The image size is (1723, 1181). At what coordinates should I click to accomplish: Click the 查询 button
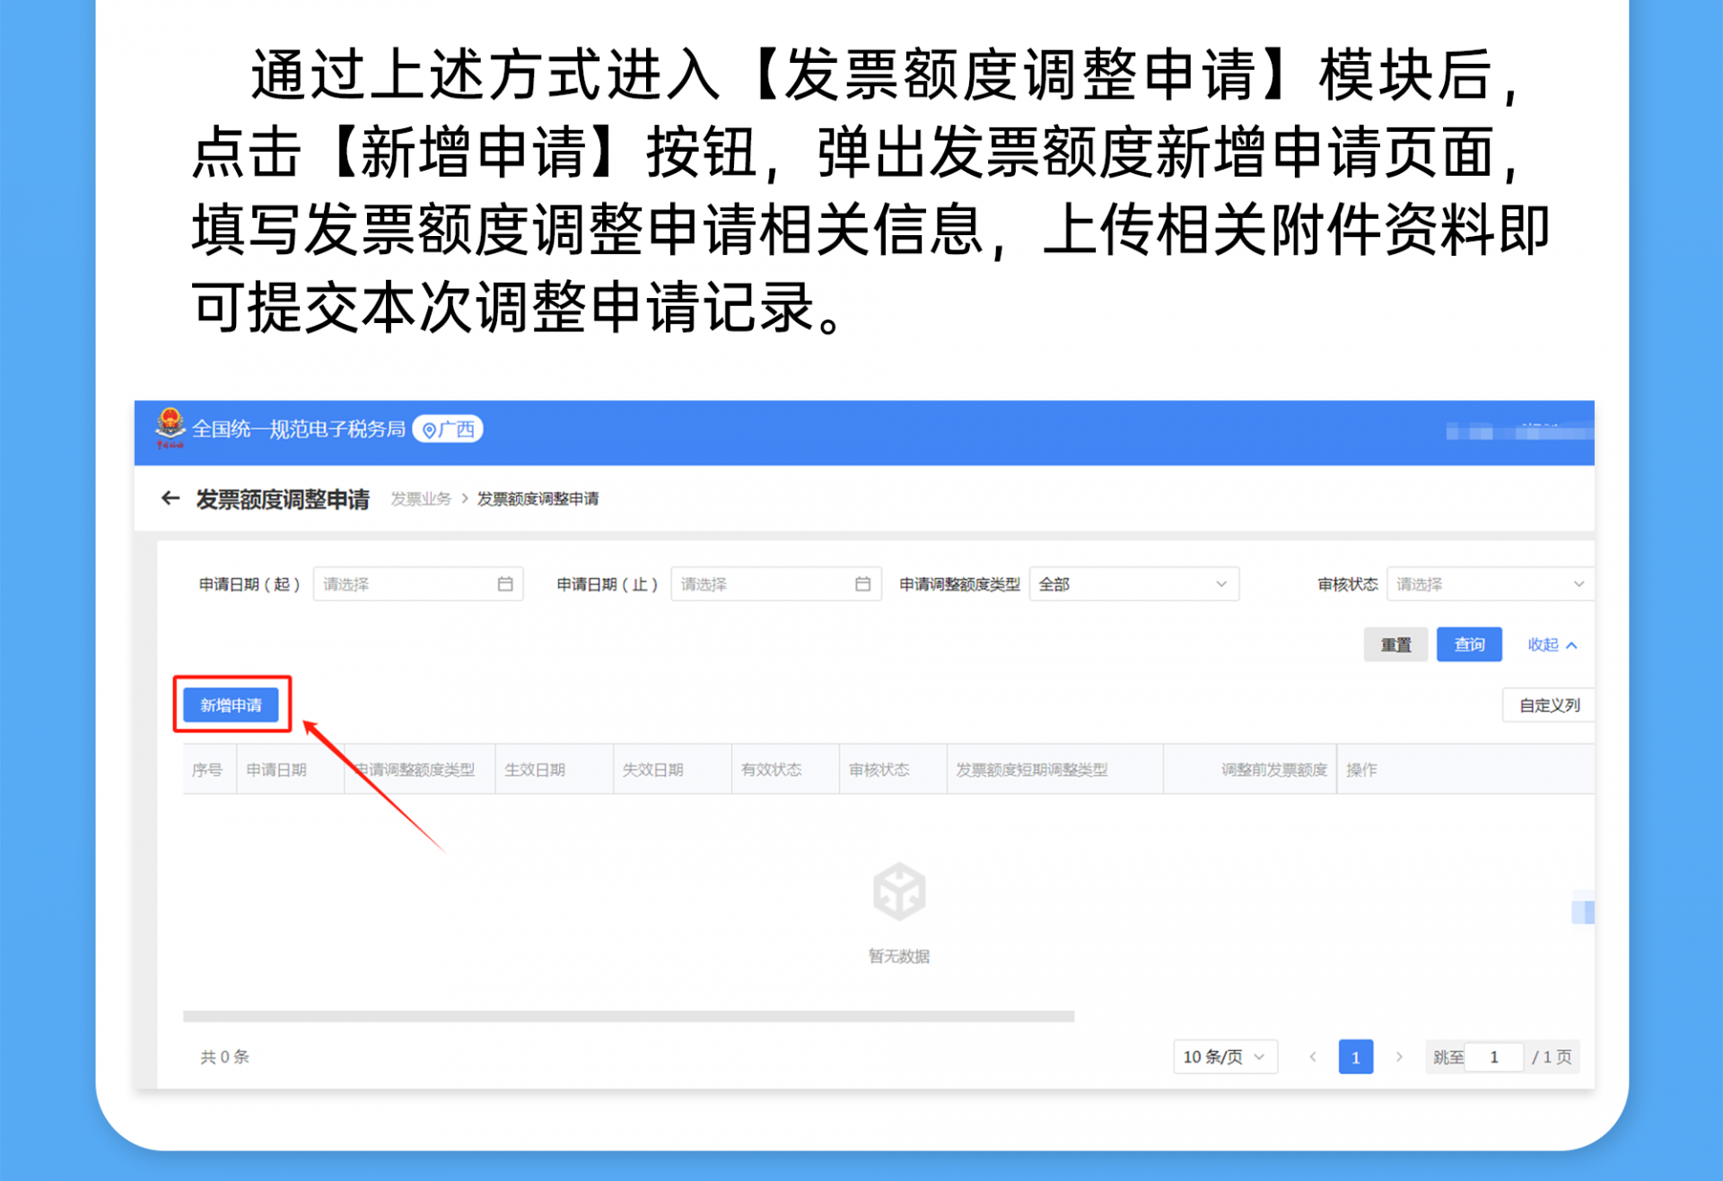pyautogui.click(x=1468, y=644)
